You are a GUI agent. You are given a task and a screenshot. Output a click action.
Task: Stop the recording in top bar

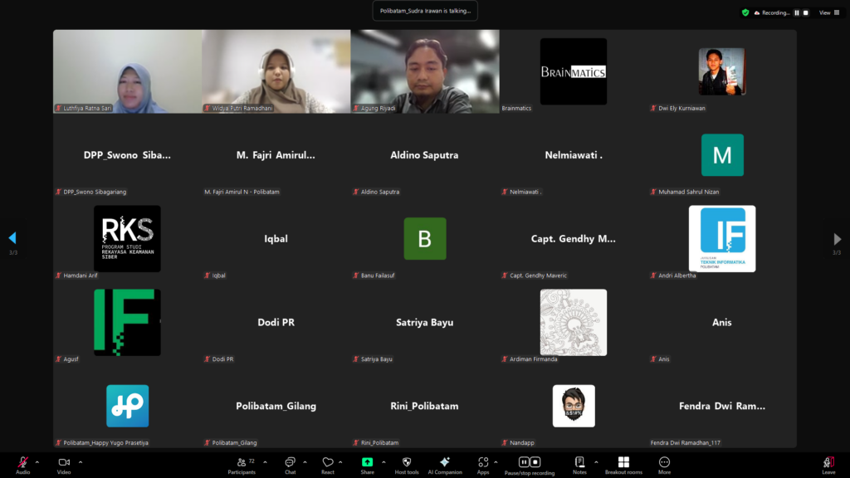(x=805, y=12)
